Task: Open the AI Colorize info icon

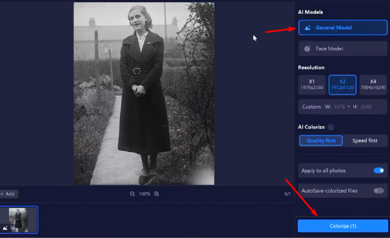Action: coord(331,127)
